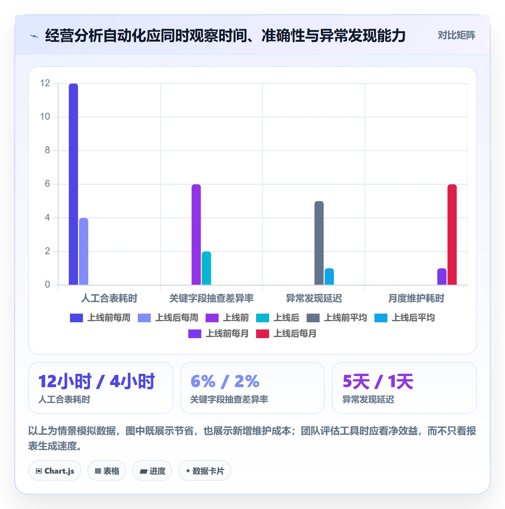The image size is (505, 509).
Task: Click the 关键字段抽查差异率 axis label
Action: pos(211,298)
